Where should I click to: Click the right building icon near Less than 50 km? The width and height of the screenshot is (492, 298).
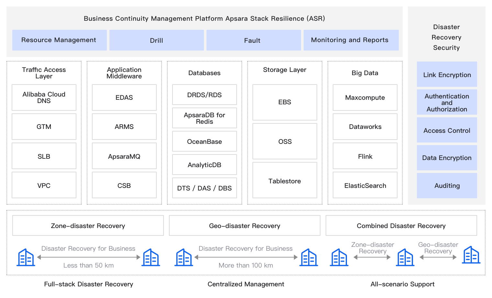(x=151, y=258)
